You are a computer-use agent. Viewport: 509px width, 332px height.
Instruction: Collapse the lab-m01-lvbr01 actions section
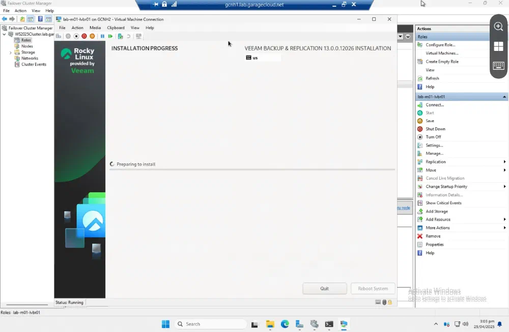click(x=504, y=97)
